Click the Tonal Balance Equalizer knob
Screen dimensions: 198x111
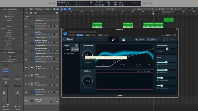click(88, 55)
